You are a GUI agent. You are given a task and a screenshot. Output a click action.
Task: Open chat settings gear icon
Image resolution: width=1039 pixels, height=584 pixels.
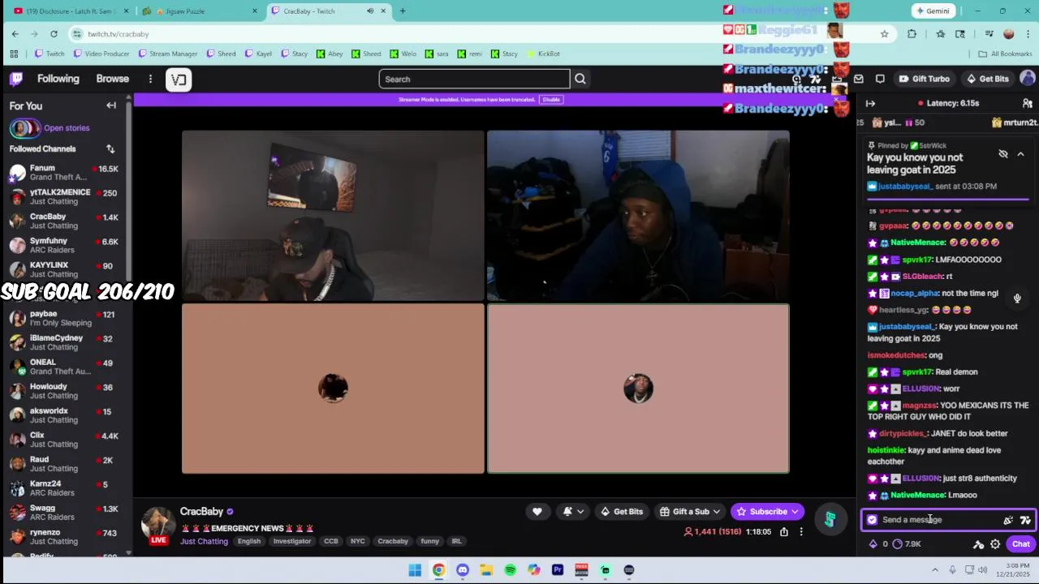995,544
